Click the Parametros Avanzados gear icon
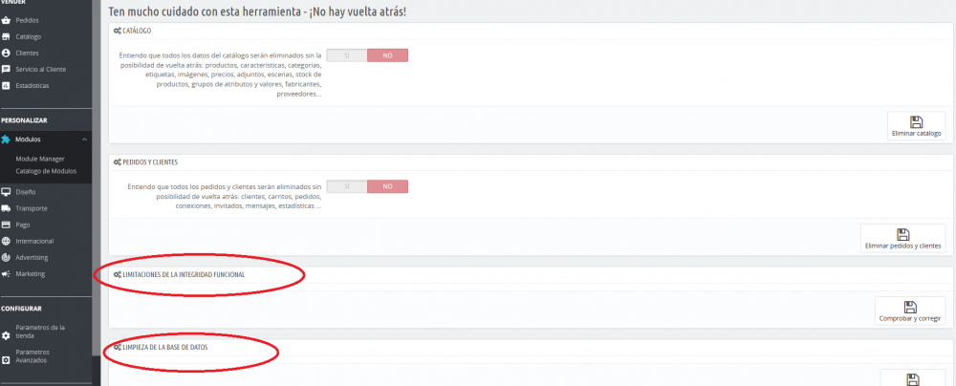The width and height of the screenshot is (956, 386). coord(6,360)
